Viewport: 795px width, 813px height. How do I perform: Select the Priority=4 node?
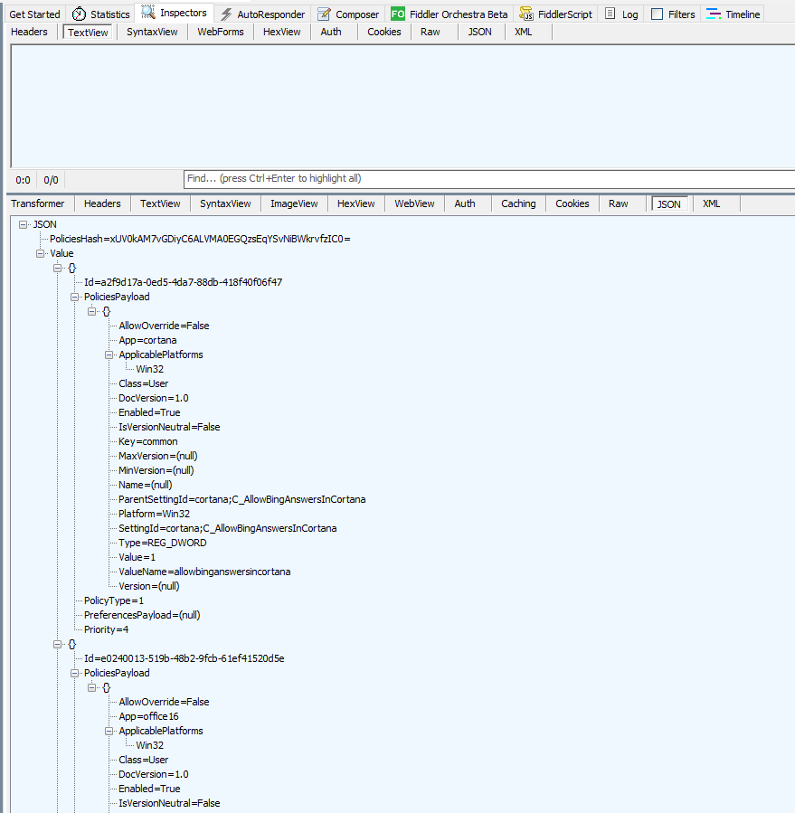coord(107,630)
